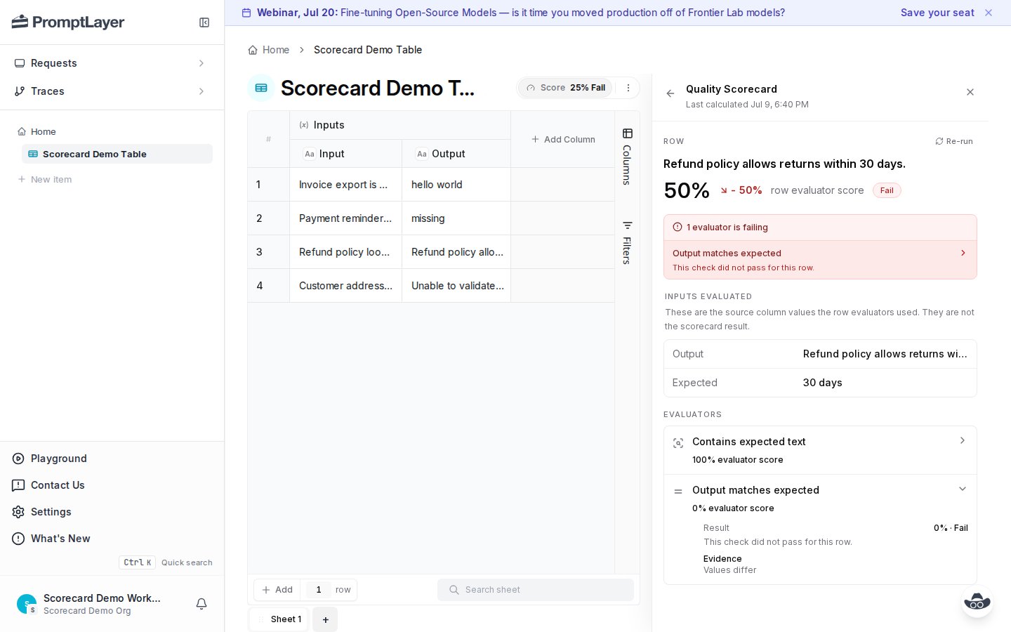Select the Input column header
Viewport: 1011px width, 632px height.
tap(345, 154)
